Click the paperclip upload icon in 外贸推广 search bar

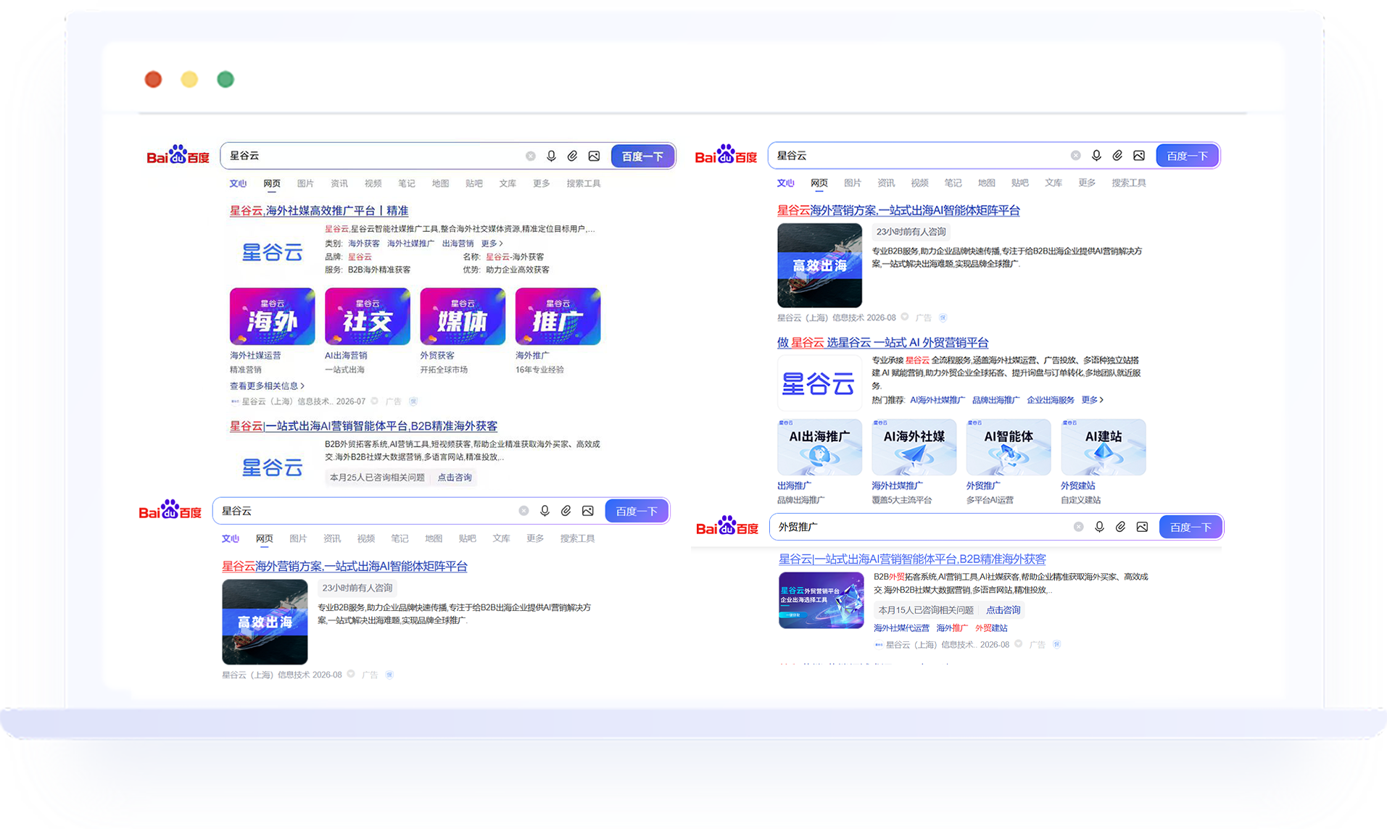point(1120,527)
